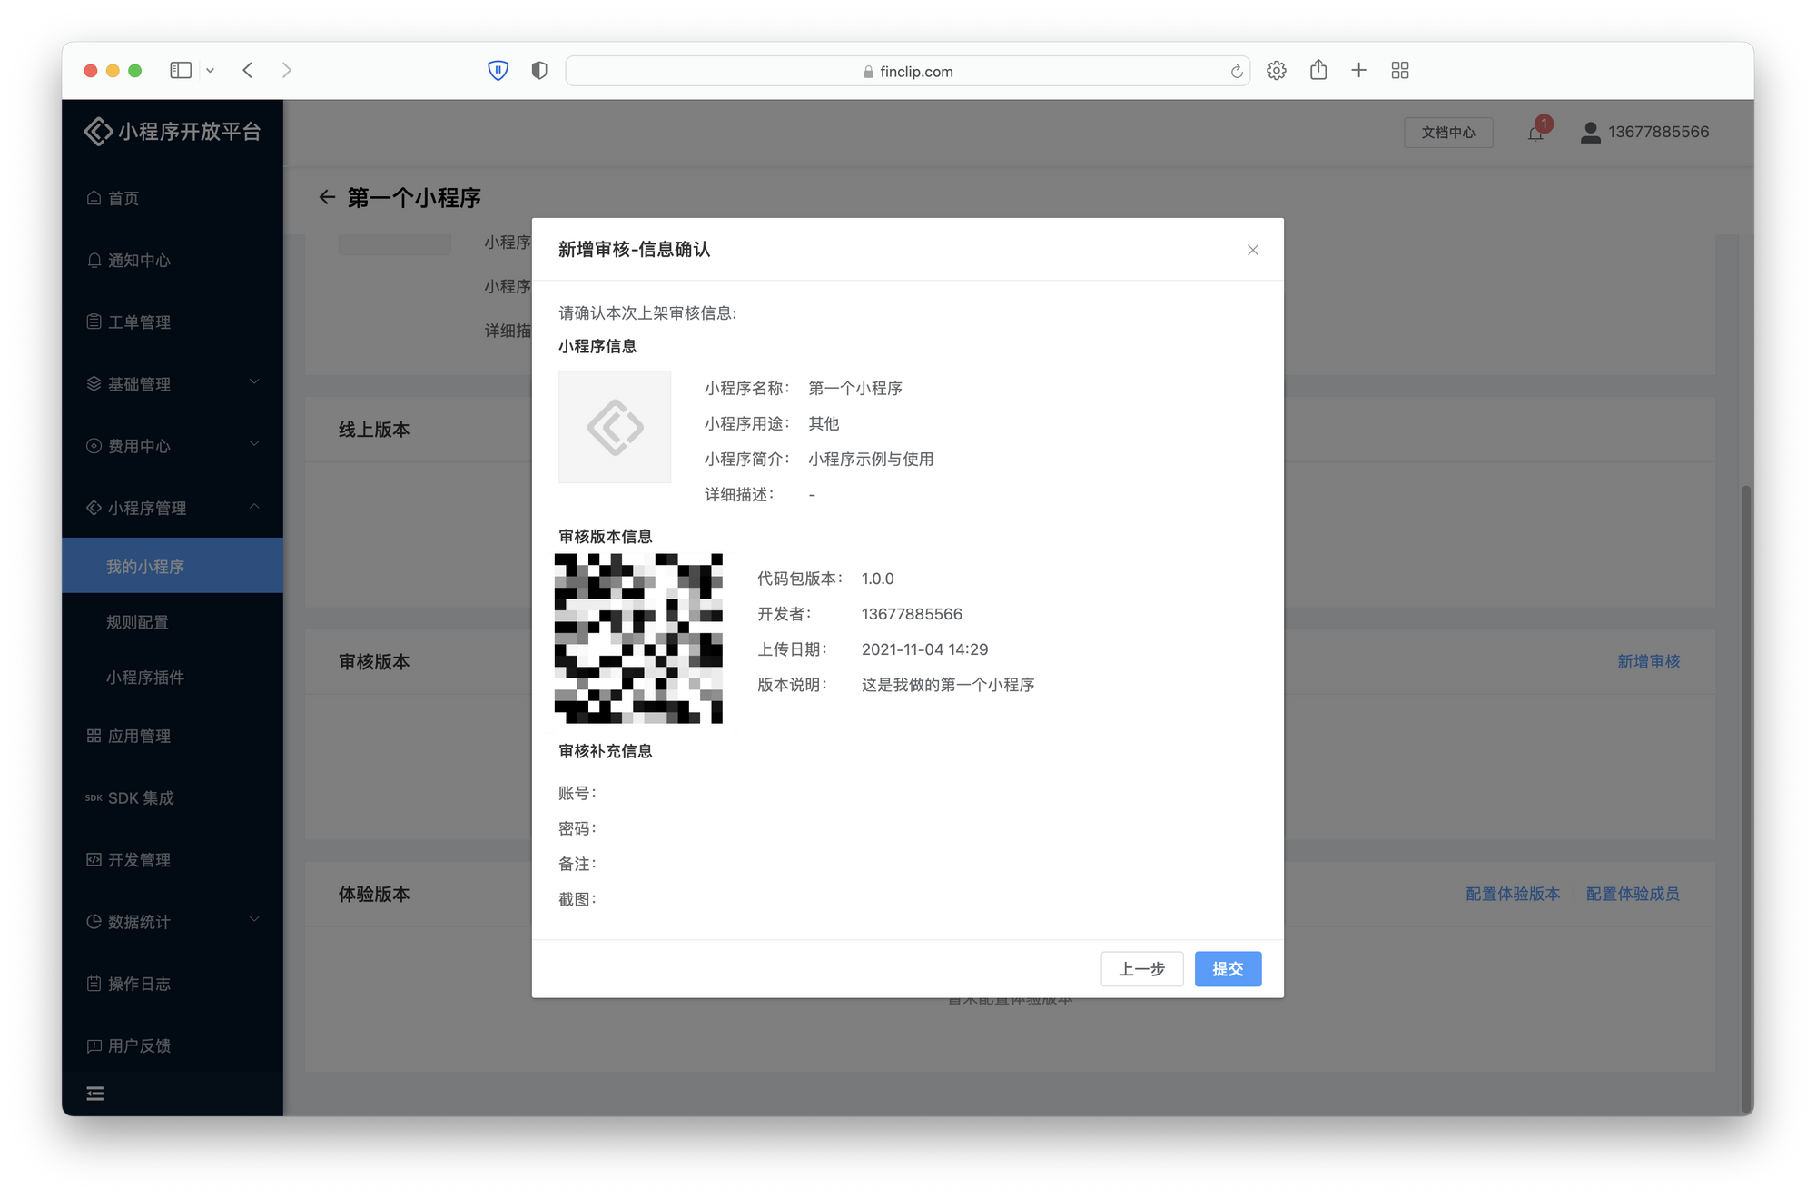Screen dimensions: 1816x1198
Task: Show tab overview grid icon
Action: tap(1399, 70)
